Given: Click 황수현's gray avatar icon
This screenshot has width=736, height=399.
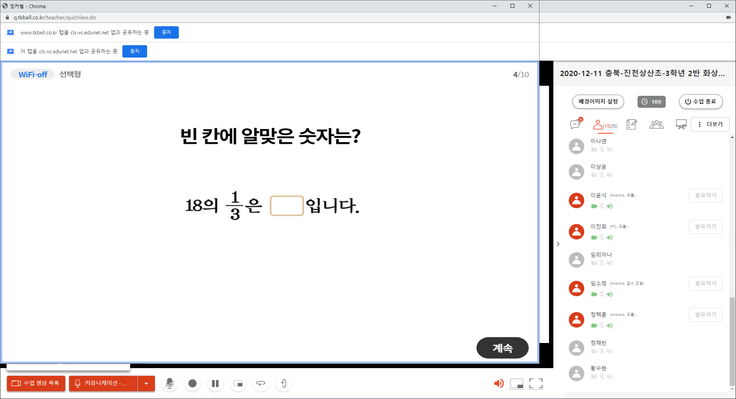Looking at the screenshot, I should [577, 374].
